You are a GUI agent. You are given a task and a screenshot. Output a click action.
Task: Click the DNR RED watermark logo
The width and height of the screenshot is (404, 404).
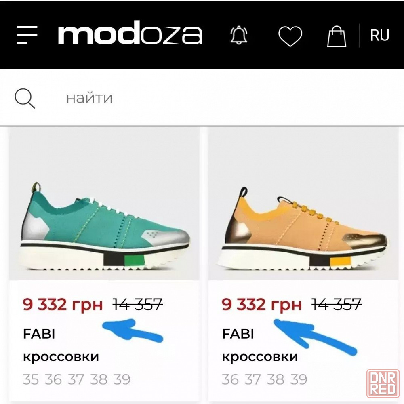(x=383, y=383)
